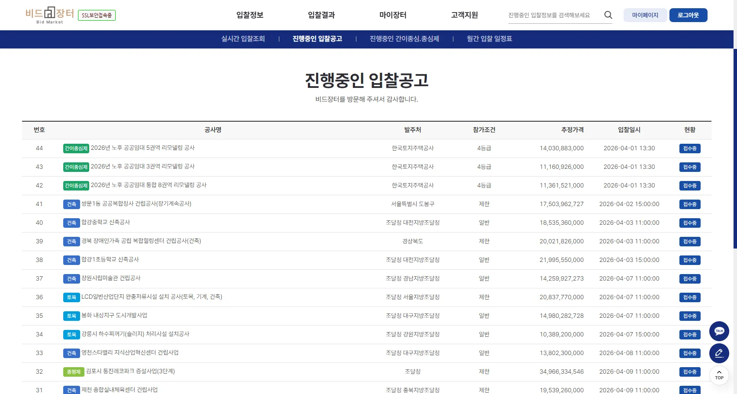Open 경북 장애인가족 공립 복합힐링센터 listing
737x394 pixels.
141,241
